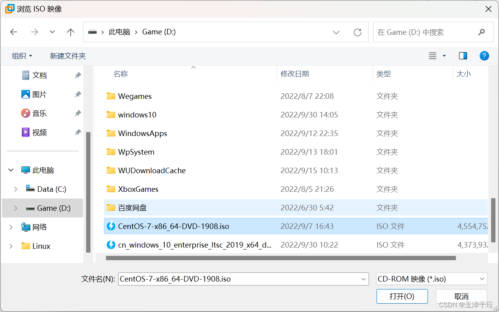
Task: Refresh the Game (D:) folder listing
Action: pyautogui.click(x=358, y=32)
